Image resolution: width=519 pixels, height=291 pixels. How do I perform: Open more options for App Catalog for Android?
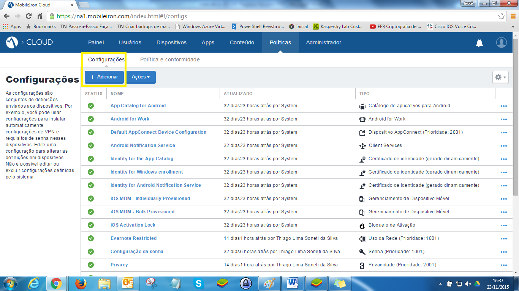point(504,106)
